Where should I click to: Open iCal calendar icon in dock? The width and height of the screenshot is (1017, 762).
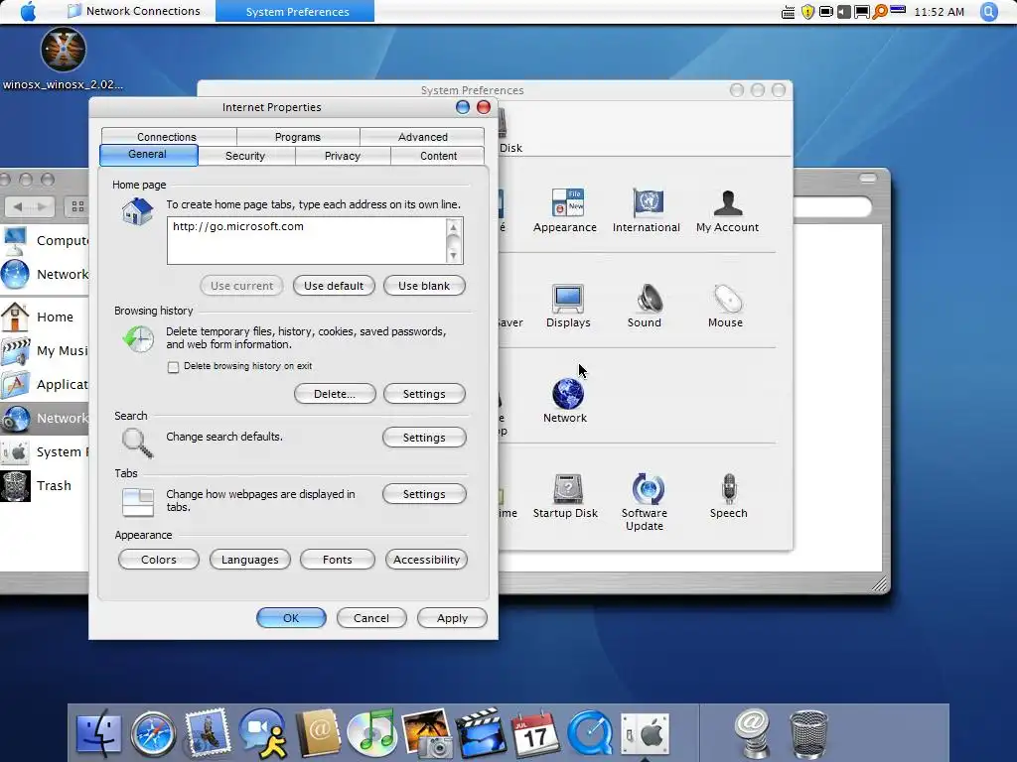pos(535,733)
